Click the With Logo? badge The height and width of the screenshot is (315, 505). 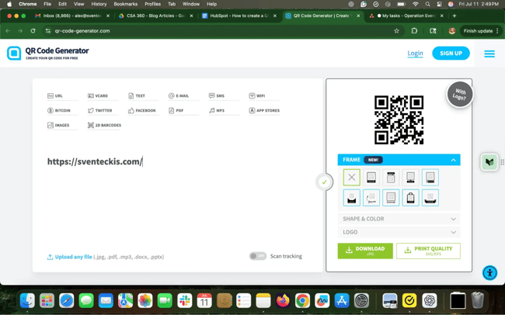click(459, 95)
